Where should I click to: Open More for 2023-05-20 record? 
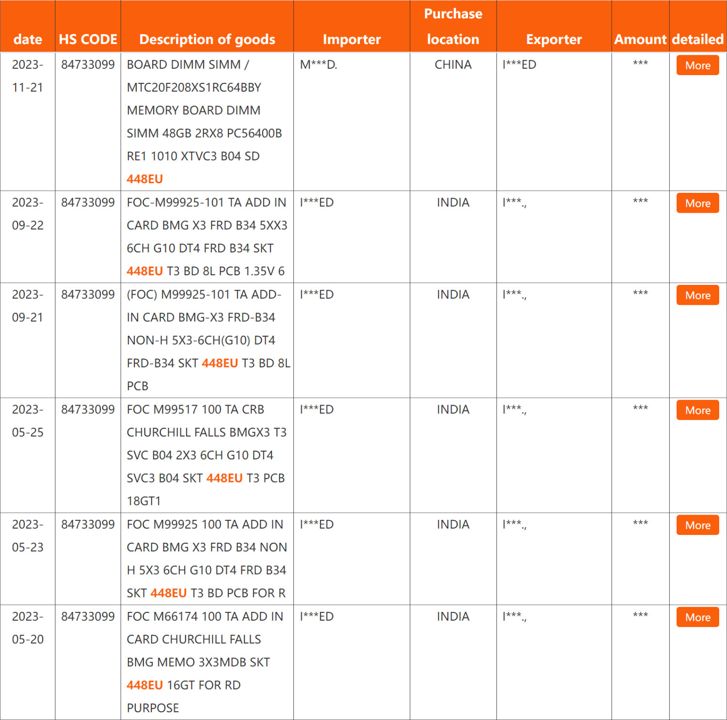coord(697,617)
